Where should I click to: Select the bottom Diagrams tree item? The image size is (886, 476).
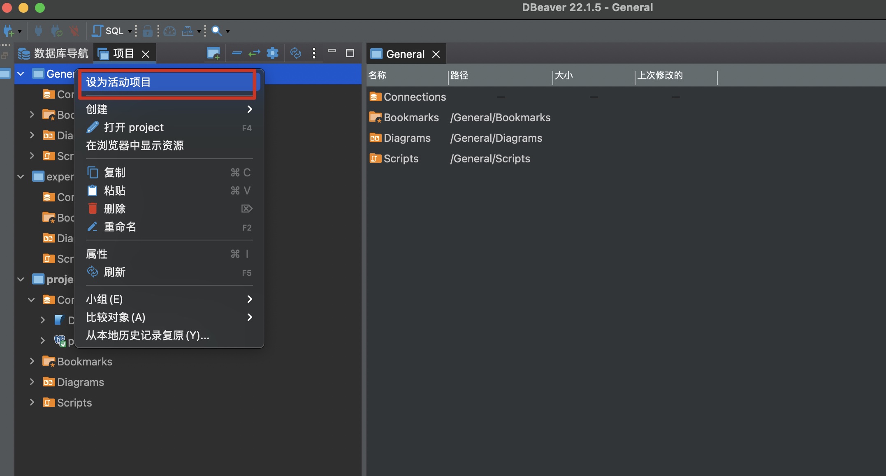(x=74, y=382)
